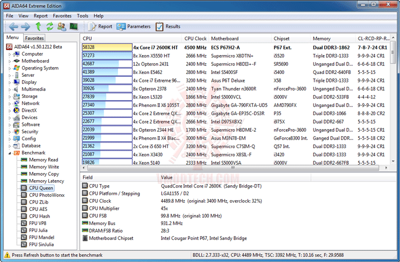Select the 58328 score bar for Core i7 2600K

107,47
